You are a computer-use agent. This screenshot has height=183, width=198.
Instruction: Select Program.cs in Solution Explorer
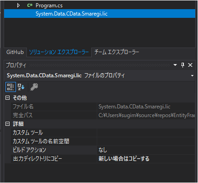coord(49,5)
